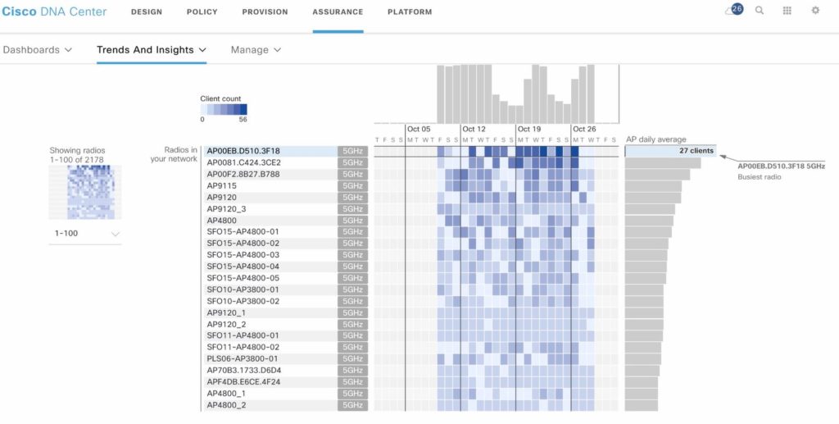The height and width of the screenshot is (424, 839).
Task: Click the Cisco DNA Center logo
Action: (53, 11)
